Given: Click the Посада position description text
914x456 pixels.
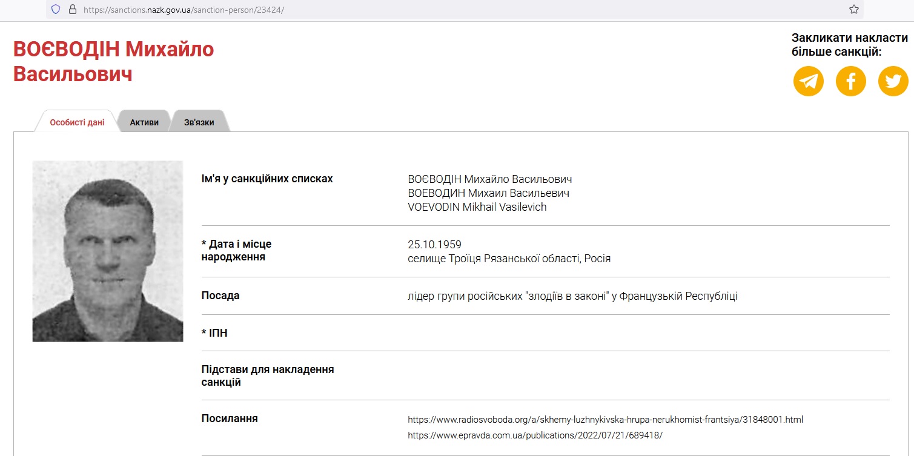Looking at the screenshot, I should click(572, 296).
